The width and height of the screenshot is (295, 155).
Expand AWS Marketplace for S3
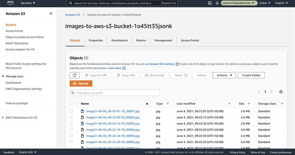pyautogui.click(x=3, y=118)
